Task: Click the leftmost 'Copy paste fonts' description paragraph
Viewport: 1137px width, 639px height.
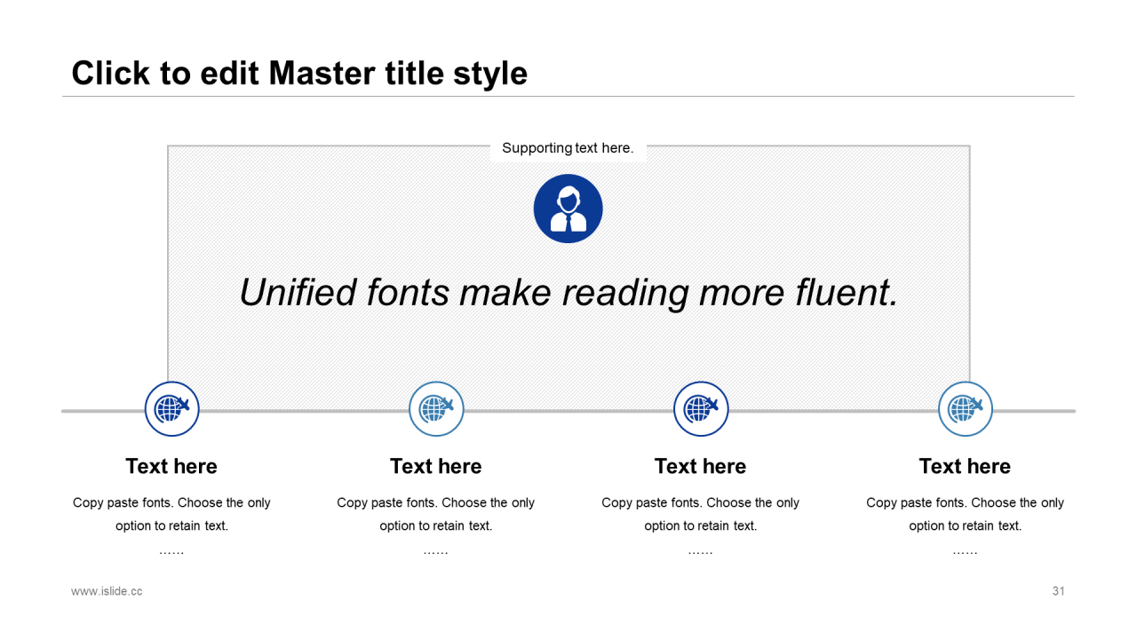Action: (x=171, y=514)
